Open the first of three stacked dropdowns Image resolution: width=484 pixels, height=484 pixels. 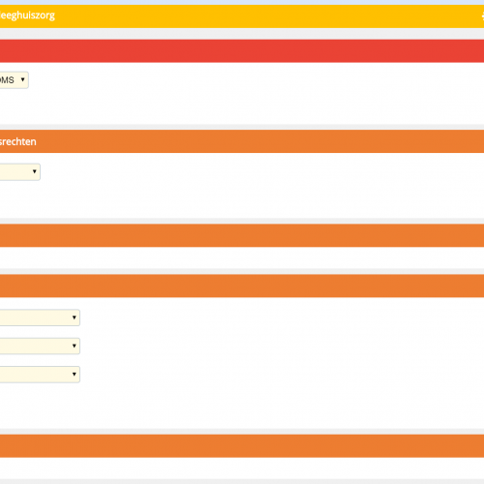40,318
